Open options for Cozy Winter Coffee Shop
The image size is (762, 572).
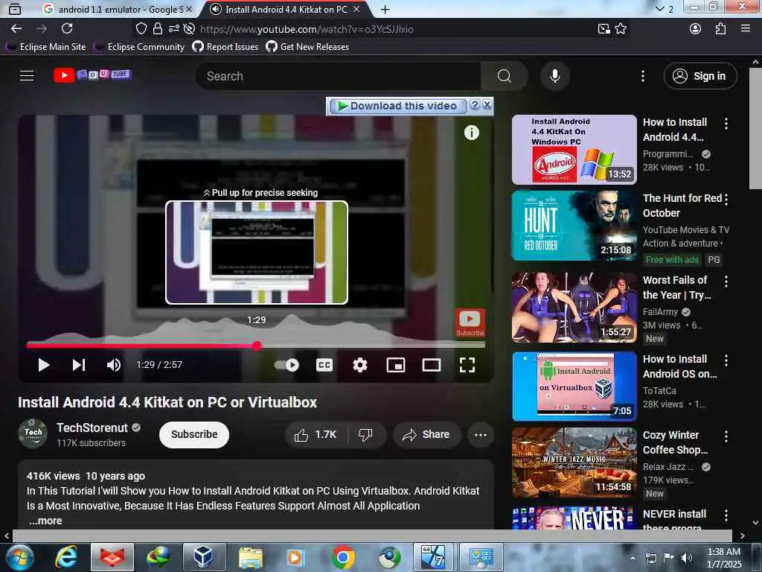pos(726,436)
